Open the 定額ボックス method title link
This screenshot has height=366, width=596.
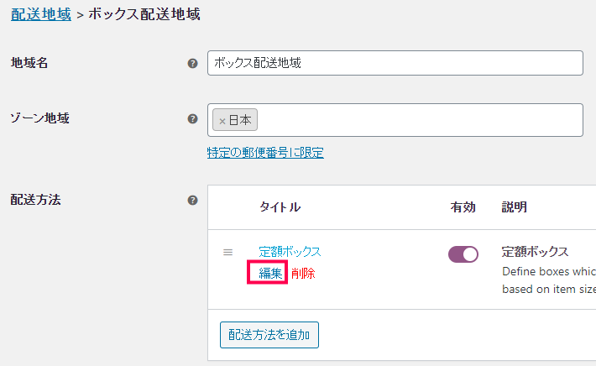point(290,251)
